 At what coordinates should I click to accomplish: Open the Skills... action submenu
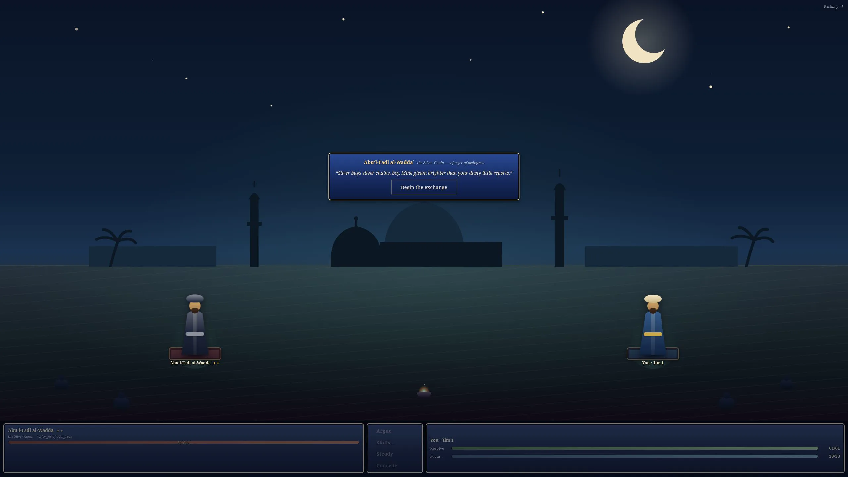click(385, 443)
